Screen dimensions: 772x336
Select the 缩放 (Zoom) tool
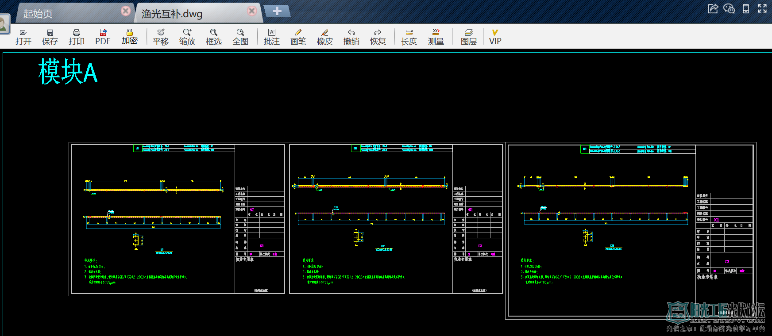coord(187,37)
